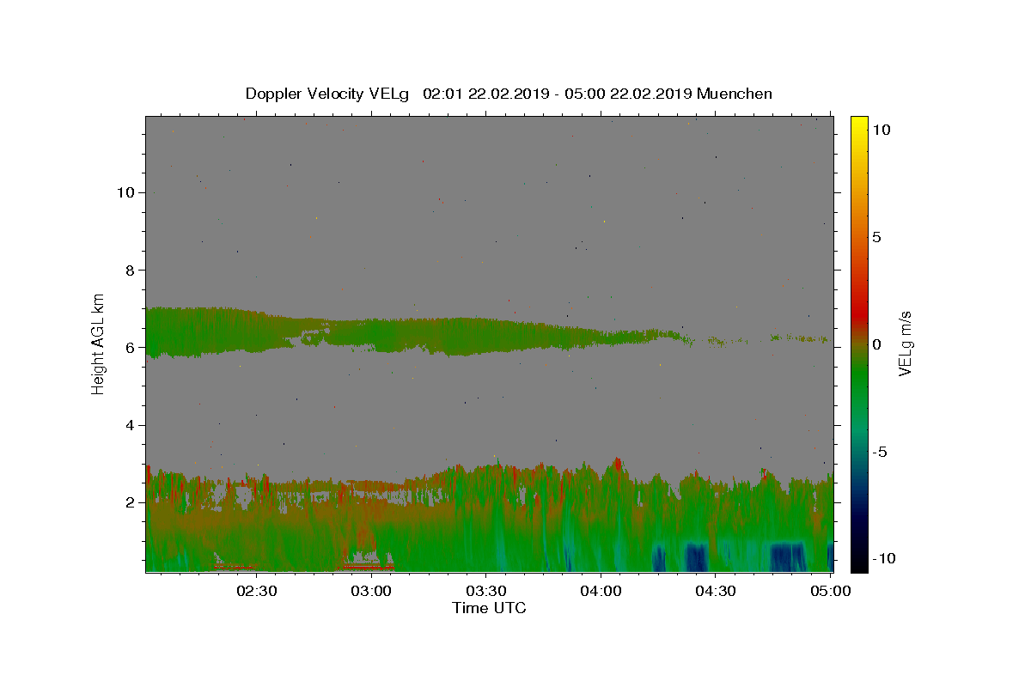The width and height of the screenshot is (1031, 687).
Task: Click the colorbar value -10 label
Action: pos(883,558)
